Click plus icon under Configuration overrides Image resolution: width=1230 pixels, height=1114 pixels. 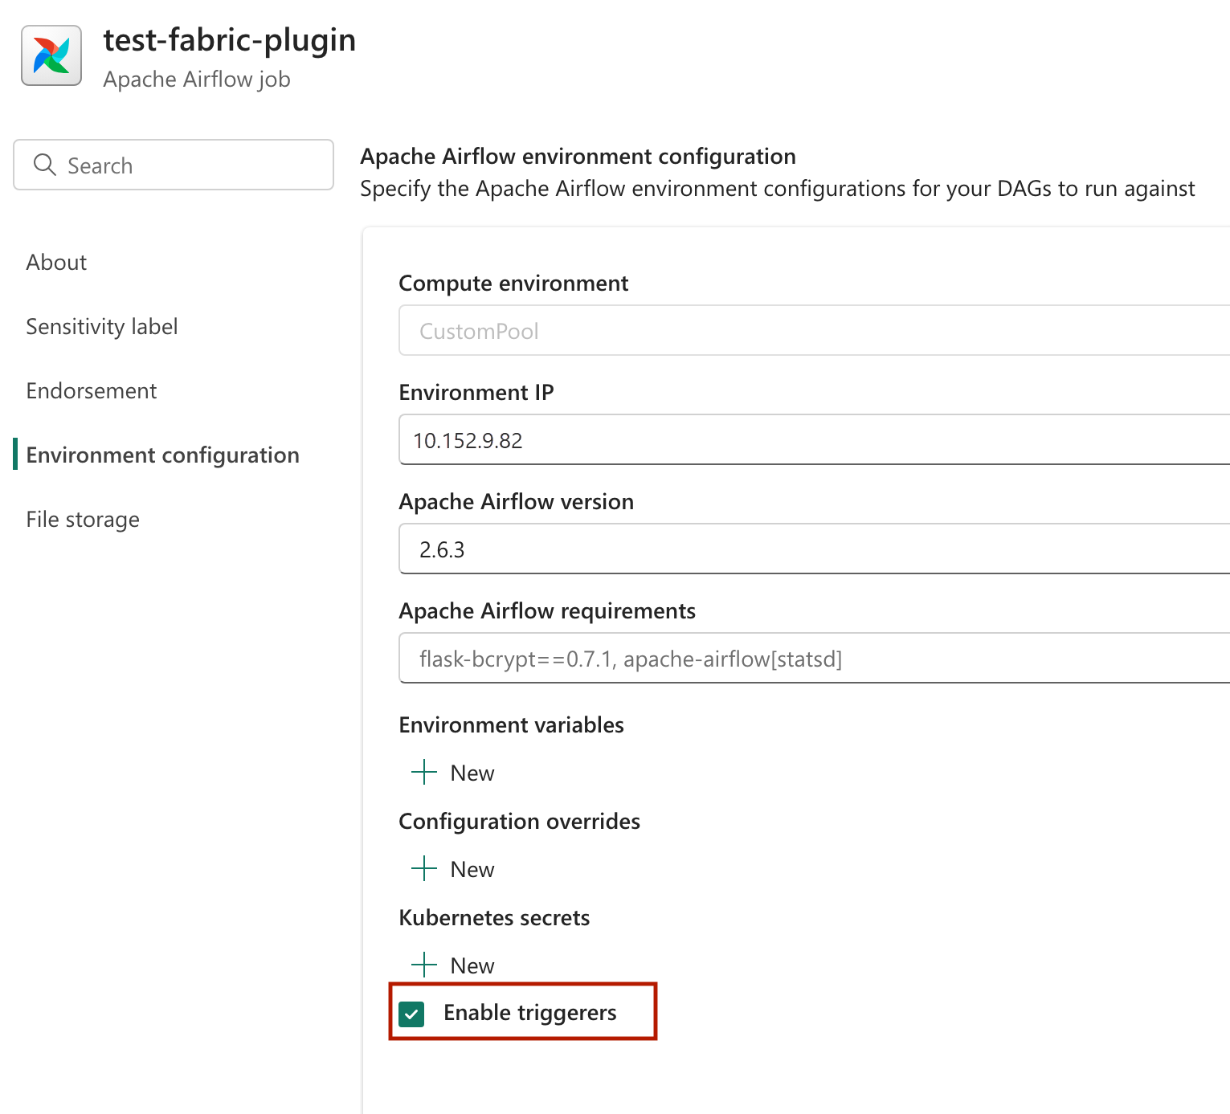click(423, 869)
